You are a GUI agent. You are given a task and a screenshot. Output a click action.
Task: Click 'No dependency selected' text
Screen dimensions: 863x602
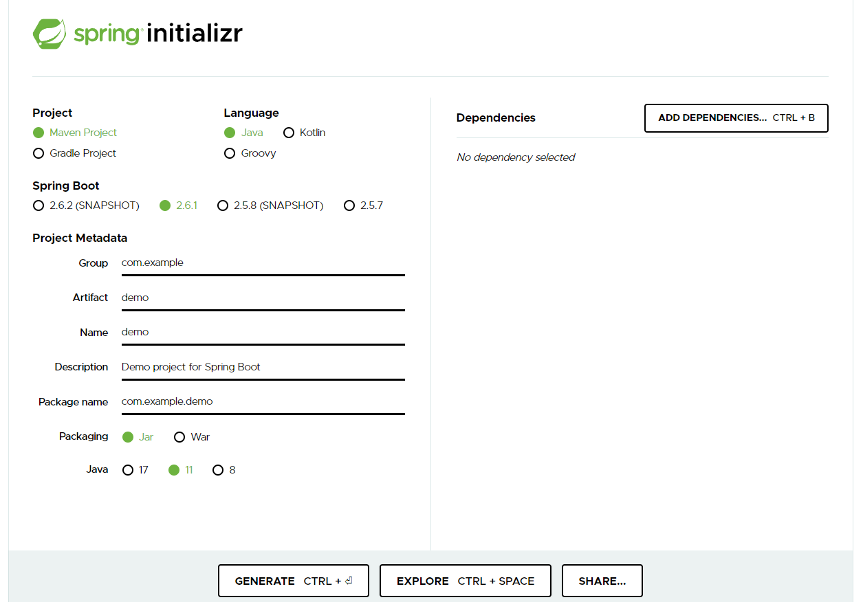516,157
